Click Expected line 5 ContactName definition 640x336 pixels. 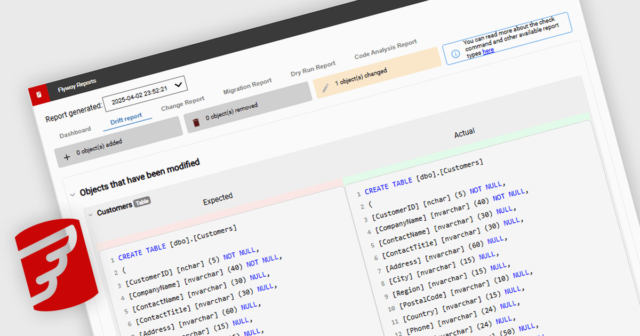[200, 293]
